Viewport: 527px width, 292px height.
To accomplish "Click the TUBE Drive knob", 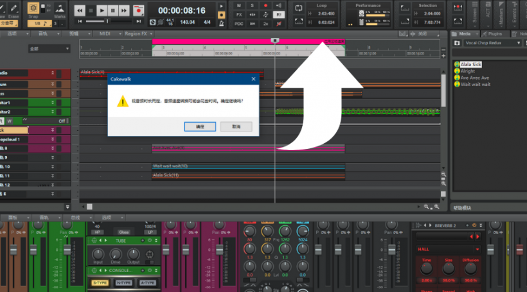I will coord(115,254).
